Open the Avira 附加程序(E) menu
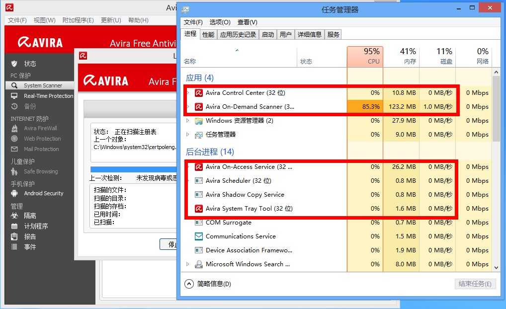506x309 pixels. 78,20
